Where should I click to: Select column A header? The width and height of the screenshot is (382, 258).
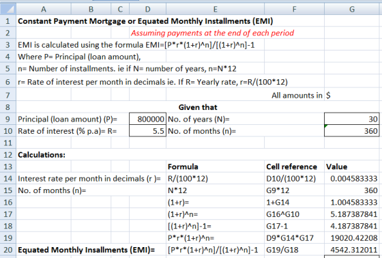coord(44,9)
